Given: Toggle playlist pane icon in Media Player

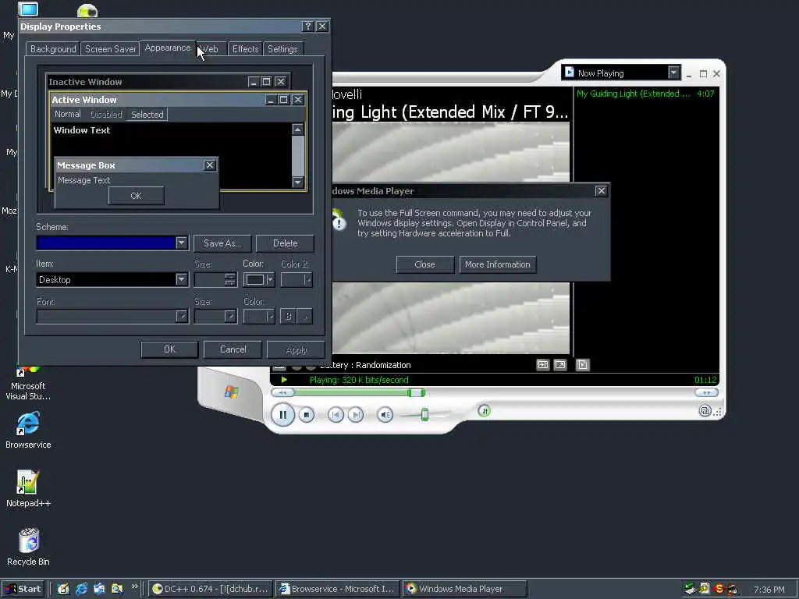Looking at the screenshot, I should point(582,365).
